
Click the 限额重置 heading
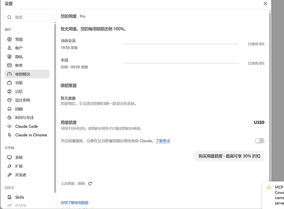coord(69,86)
